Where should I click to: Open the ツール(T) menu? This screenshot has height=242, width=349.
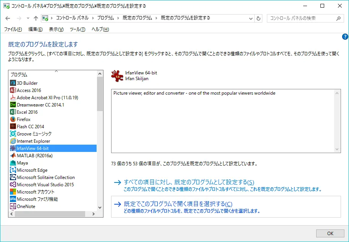point(78,29)
